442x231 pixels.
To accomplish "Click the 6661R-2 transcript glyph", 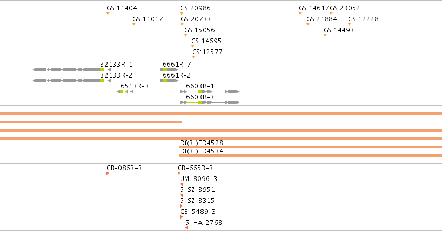I will click(x=169, y=81).
